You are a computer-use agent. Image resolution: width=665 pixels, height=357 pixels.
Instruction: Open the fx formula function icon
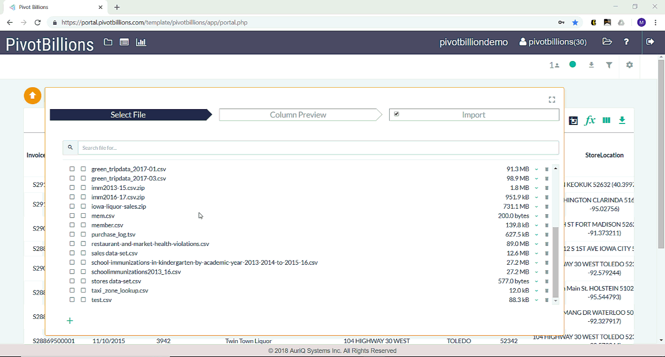tap(590, 120)
